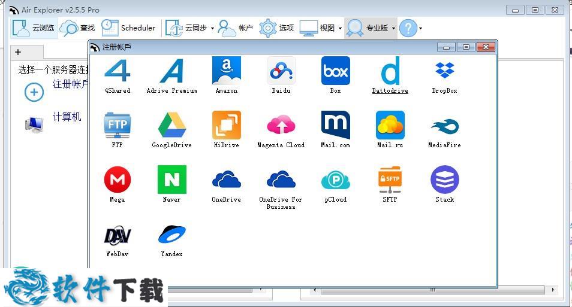This screenshot has height=307, width=572.
Task: Expand the 视图 dropdown arrow
Action: pyautogui.click(x=340, y=28)
